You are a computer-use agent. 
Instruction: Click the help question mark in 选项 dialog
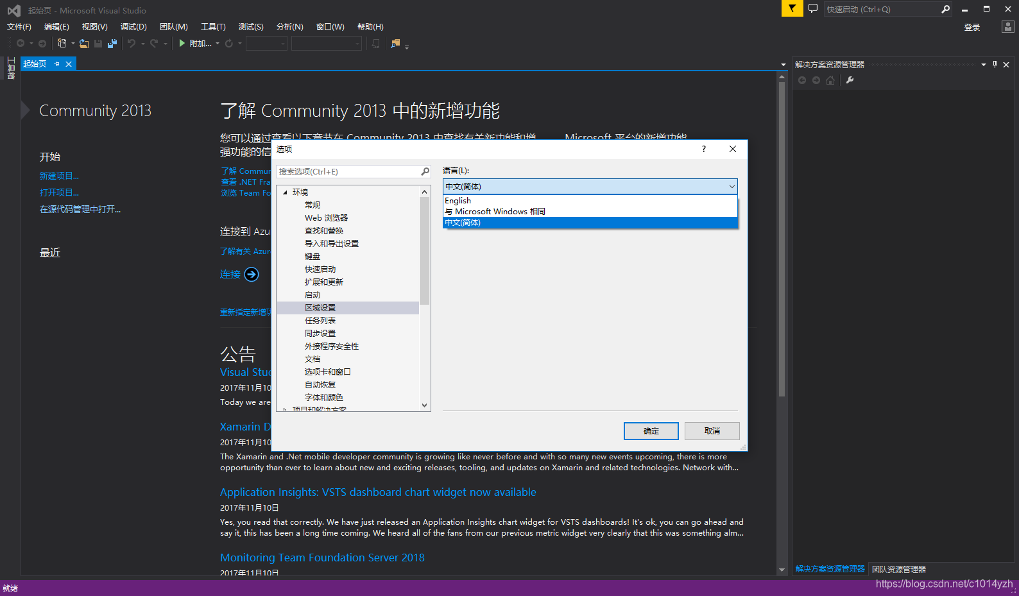coord(704,149)
